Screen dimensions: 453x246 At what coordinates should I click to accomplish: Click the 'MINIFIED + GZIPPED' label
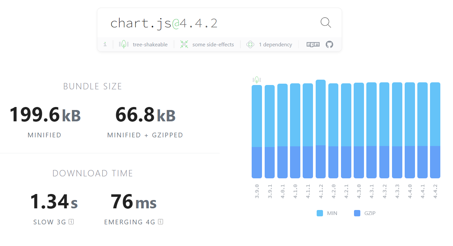tap(145, 135)
